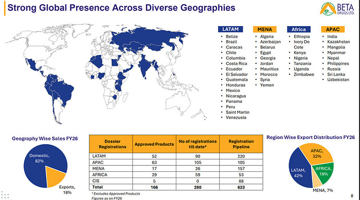Click 'Mauritius' in the MENA list
Viewport: 360px width, 200px height.
269,69
